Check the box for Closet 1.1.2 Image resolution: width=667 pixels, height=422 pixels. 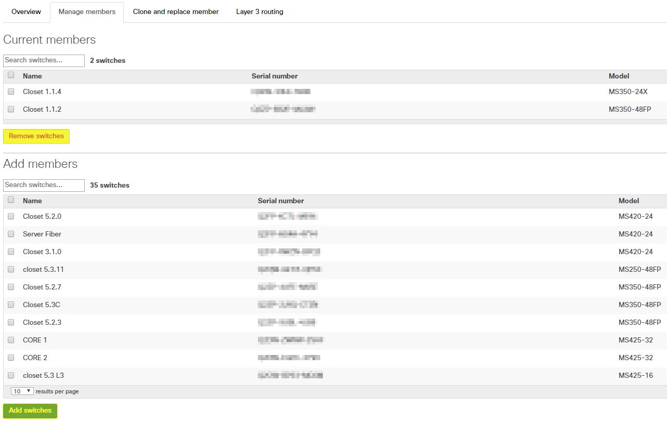point(11,109)
